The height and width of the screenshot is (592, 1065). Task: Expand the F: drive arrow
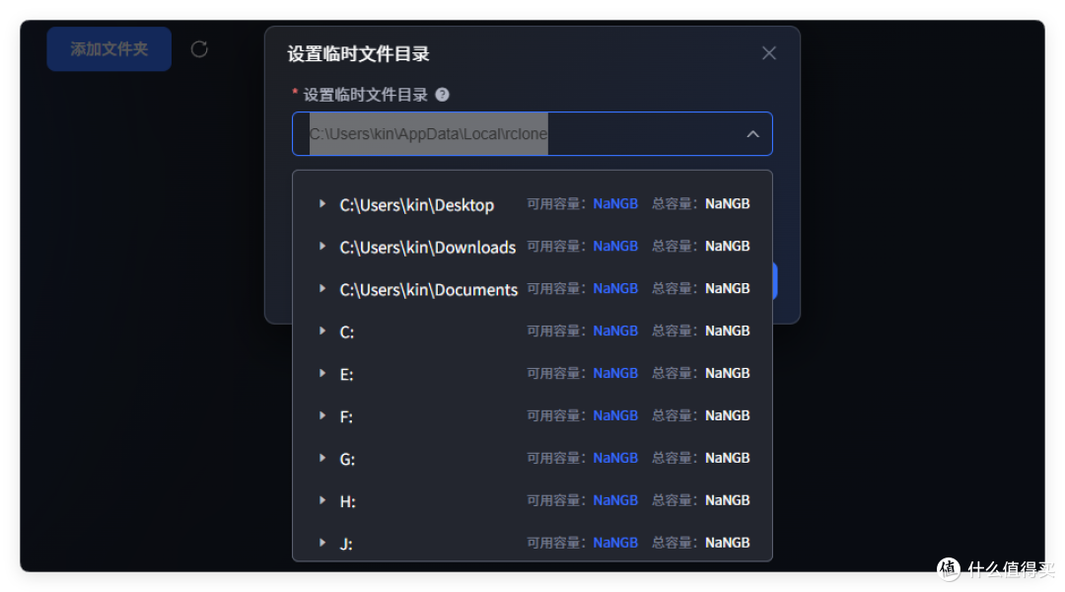(x=321, y=415)
